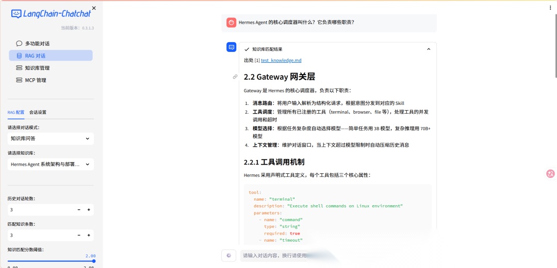Click the tool YAML code block

[x=337, y=215]
